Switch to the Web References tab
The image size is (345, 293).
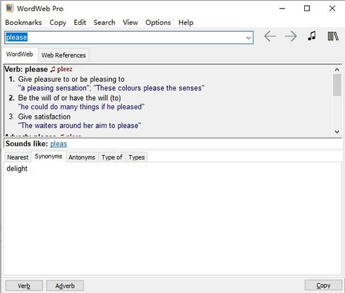tap(63, 55)
